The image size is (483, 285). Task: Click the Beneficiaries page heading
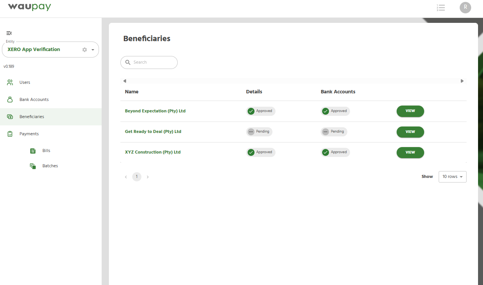[147, 39]
